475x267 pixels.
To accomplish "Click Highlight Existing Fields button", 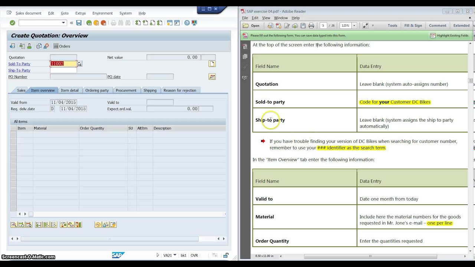I will click(x=449, y=36).
